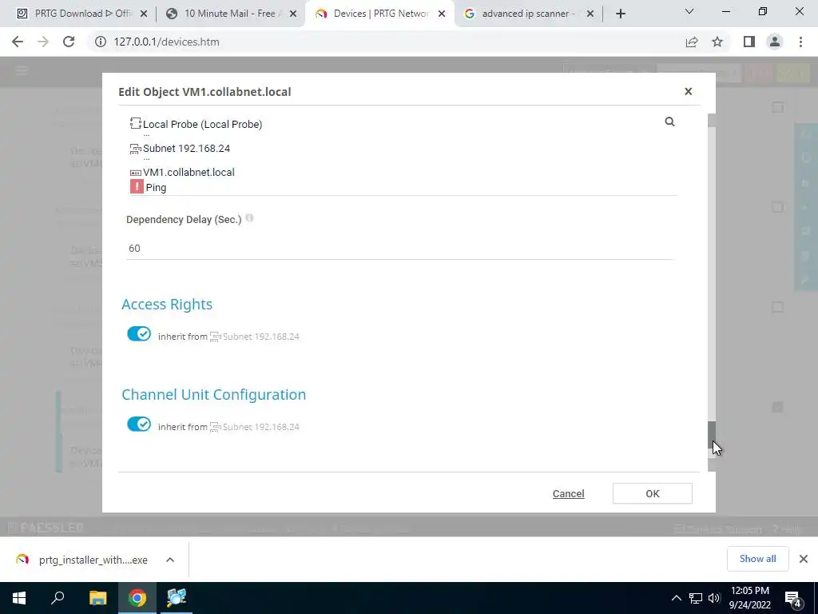Open the Chrome profile icon

tap(775, 42)
